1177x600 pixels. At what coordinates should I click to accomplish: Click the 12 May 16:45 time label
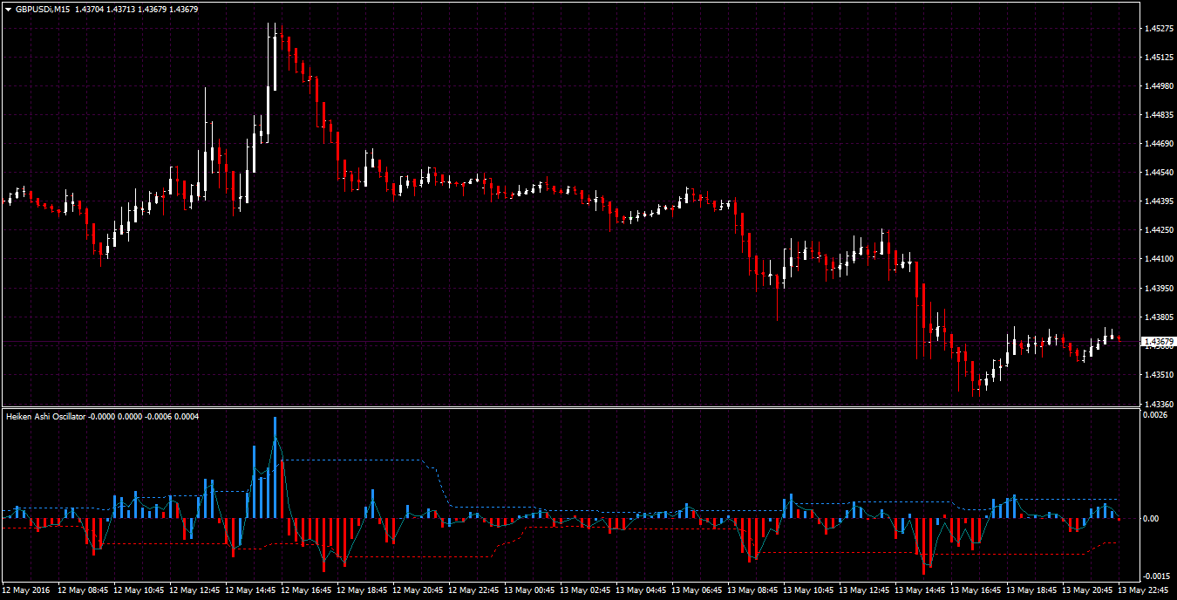(x=307, y=590)
